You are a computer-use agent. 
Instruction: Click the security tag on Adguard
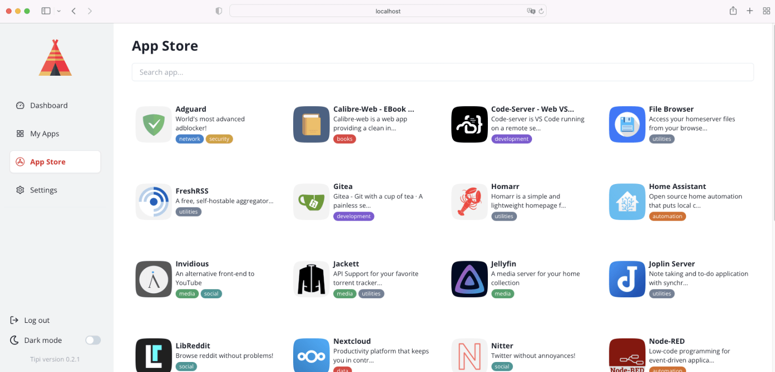pos(219,139)
